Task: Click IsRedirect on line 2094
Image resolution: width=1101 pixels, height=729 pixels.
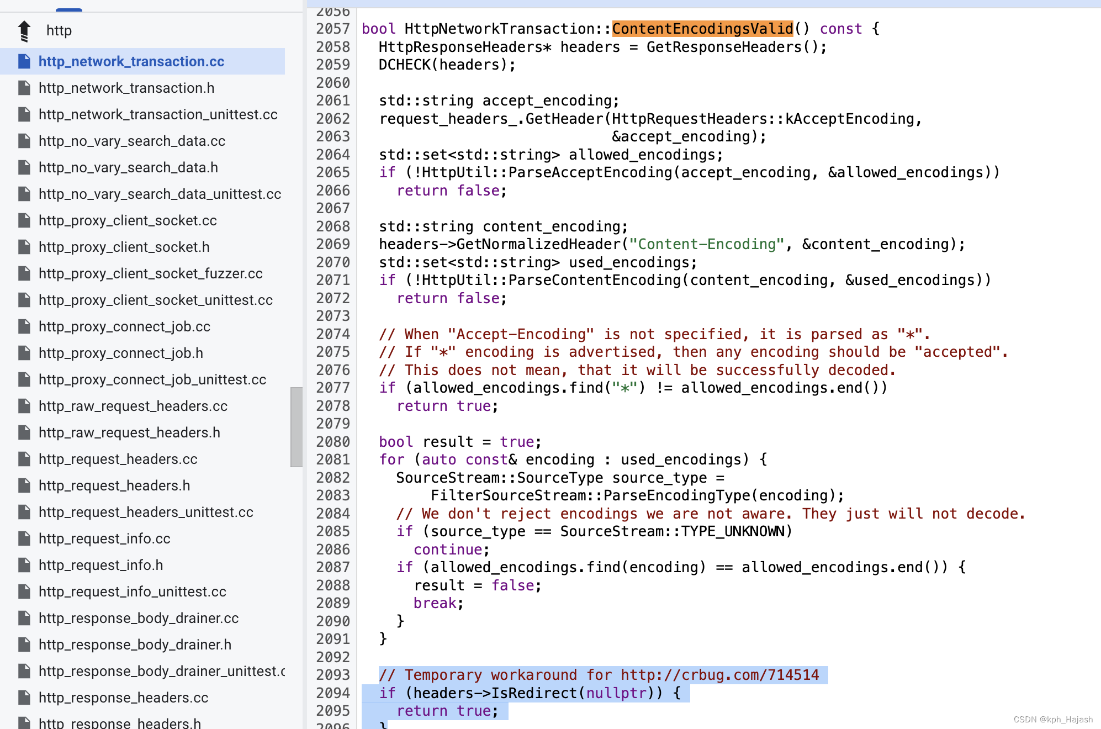Action: 534,693
